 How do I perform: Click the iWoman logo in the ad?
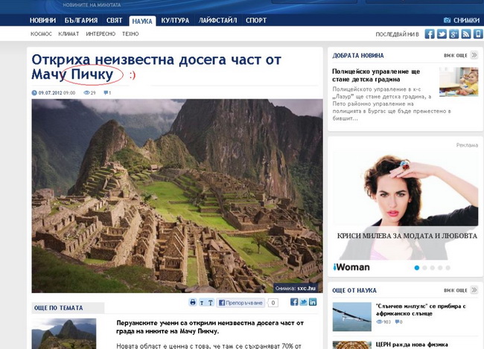[351, 267]
